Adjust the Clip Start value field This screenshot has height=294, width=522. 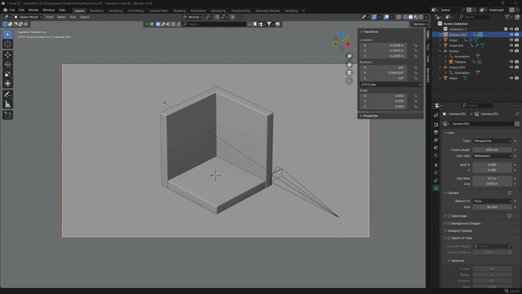point(492,178)
